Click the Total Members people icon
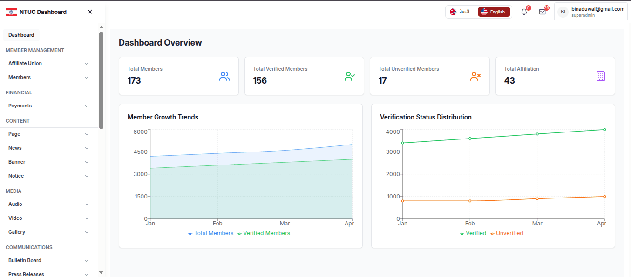This screenshot has height=277, width=631. click(x=224, y=77)
